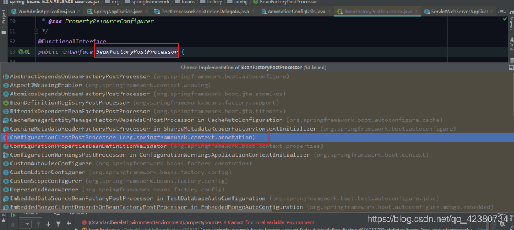Select ConfigurationWarningsPostProcessor entry

257,155
